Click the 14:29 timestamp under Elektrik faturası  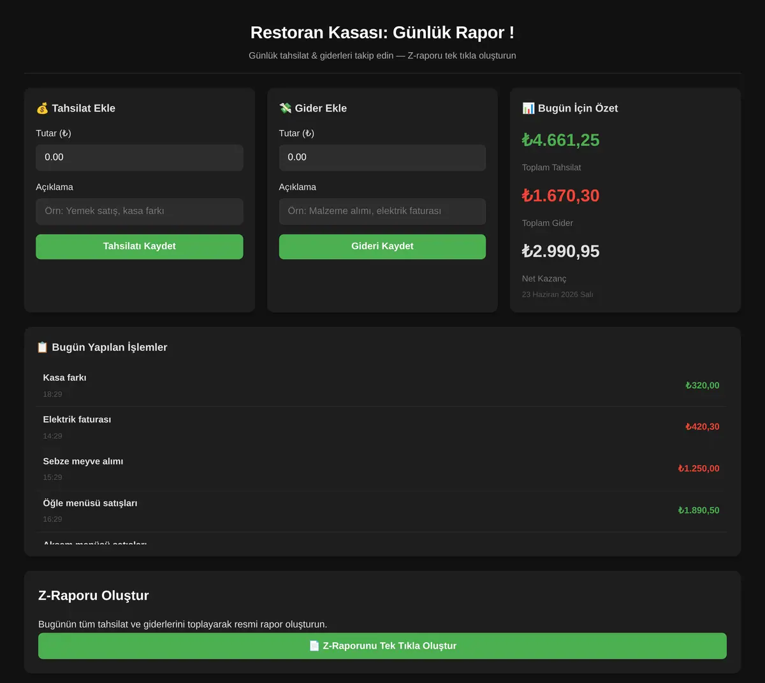[53, 436]
